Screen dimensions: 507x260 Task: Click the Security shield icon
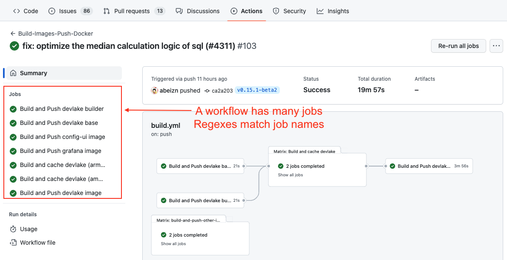pyautogui.click(x=276, y=11)
